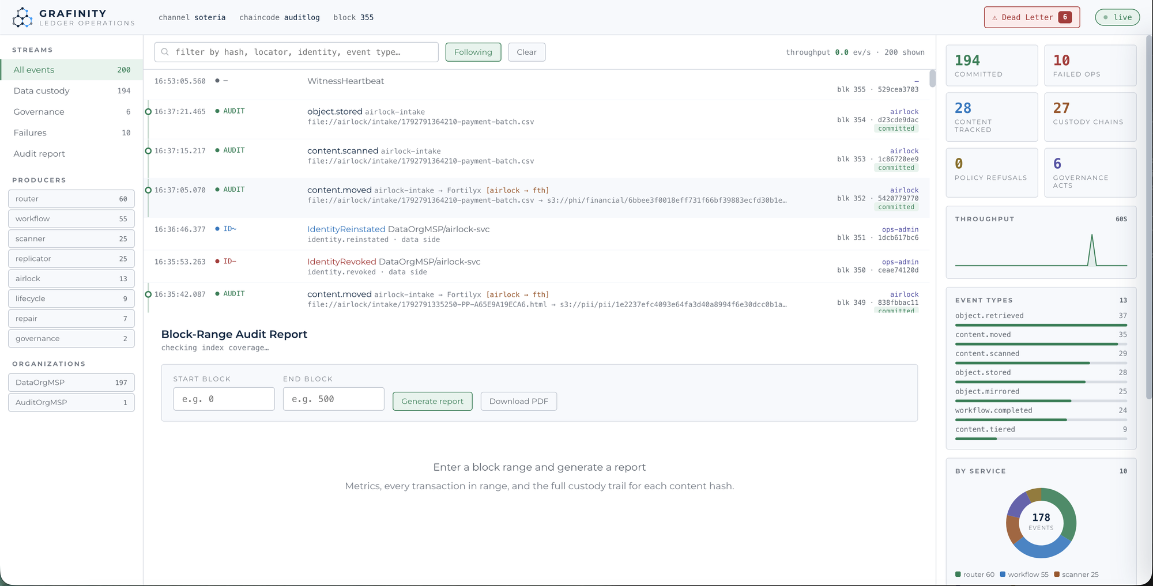Screen dimensions: 1153x586
Task: Open the Failures stream
Action: coord(71,133)
